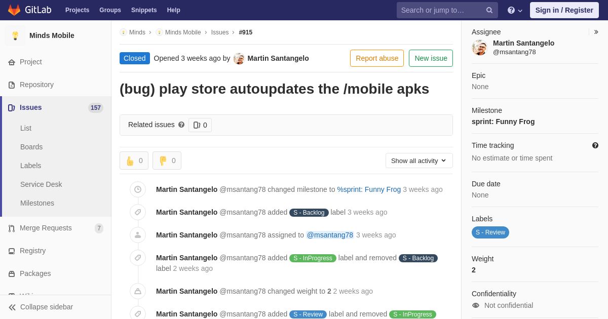Open the help question mark menu
Screen dimensions: 608x319
coord(515,10)
